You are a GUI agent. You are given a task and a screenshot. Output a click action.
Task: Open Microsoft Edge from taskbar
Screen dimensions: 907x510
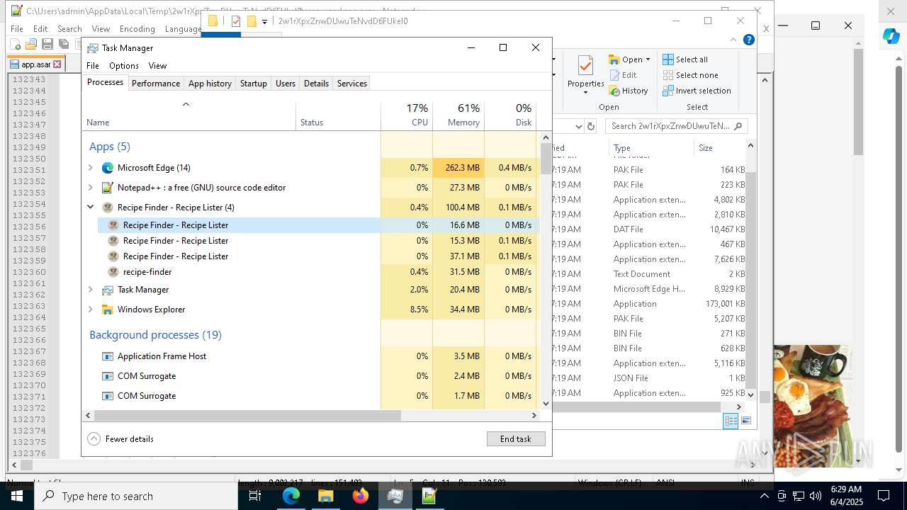click(x=291, y=496)
